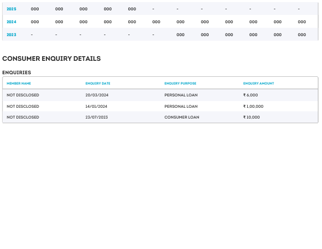Click the Consumer Enquiry Details heading
The height and width of the screenshot is (249, 322).
click(x=52, y=59)
